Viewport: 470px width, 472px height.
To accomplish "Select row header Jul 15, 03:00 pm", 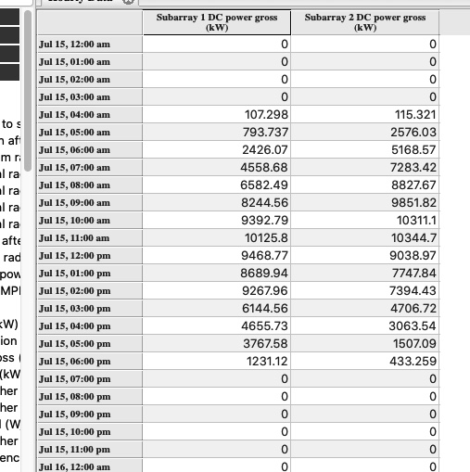I will (90, 309).
